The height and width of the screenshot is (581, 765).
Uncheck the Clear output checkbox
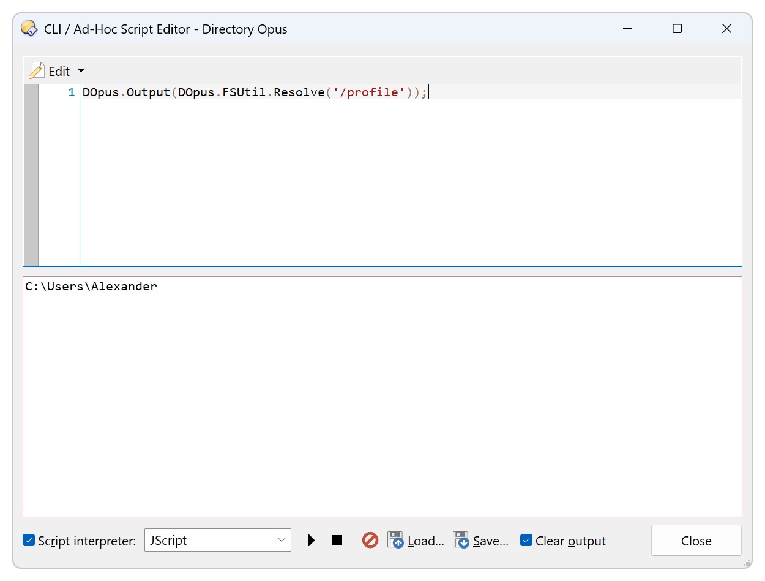pyautogui.click(x=526, y=541)
